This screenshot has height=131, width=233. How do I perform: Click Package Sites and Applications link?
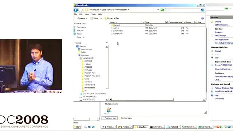[x=224, y=88]
